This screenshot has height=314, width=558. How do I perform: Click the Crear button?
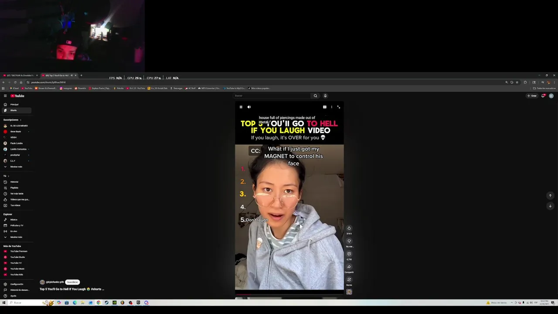click(x=532, y=96)
